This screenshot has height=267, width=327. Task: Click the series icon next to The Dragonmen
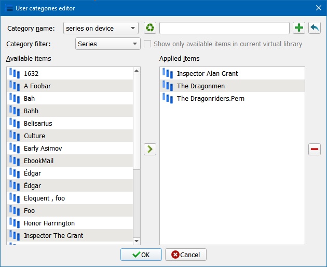coord(167,86)
